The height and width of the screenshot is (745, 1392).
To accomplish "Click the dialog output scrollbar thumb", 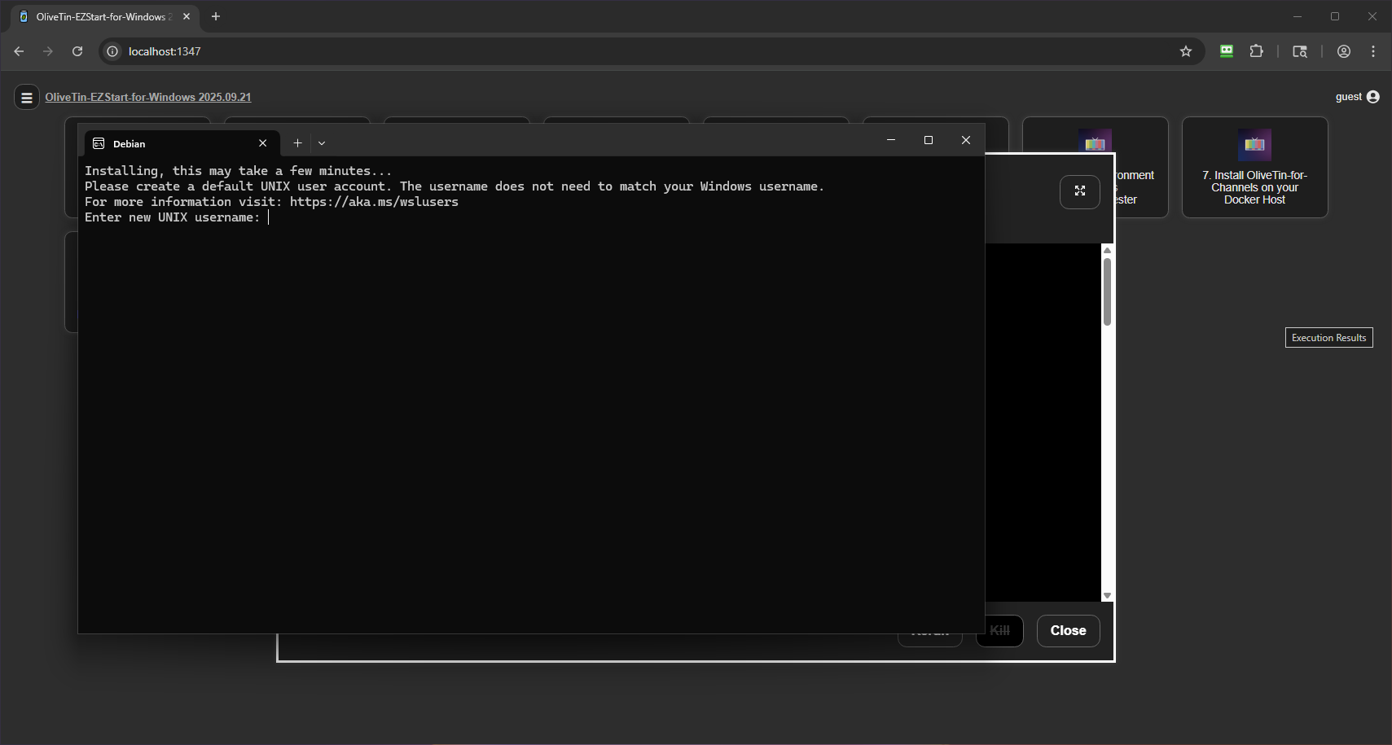I will coord(1107,291).
